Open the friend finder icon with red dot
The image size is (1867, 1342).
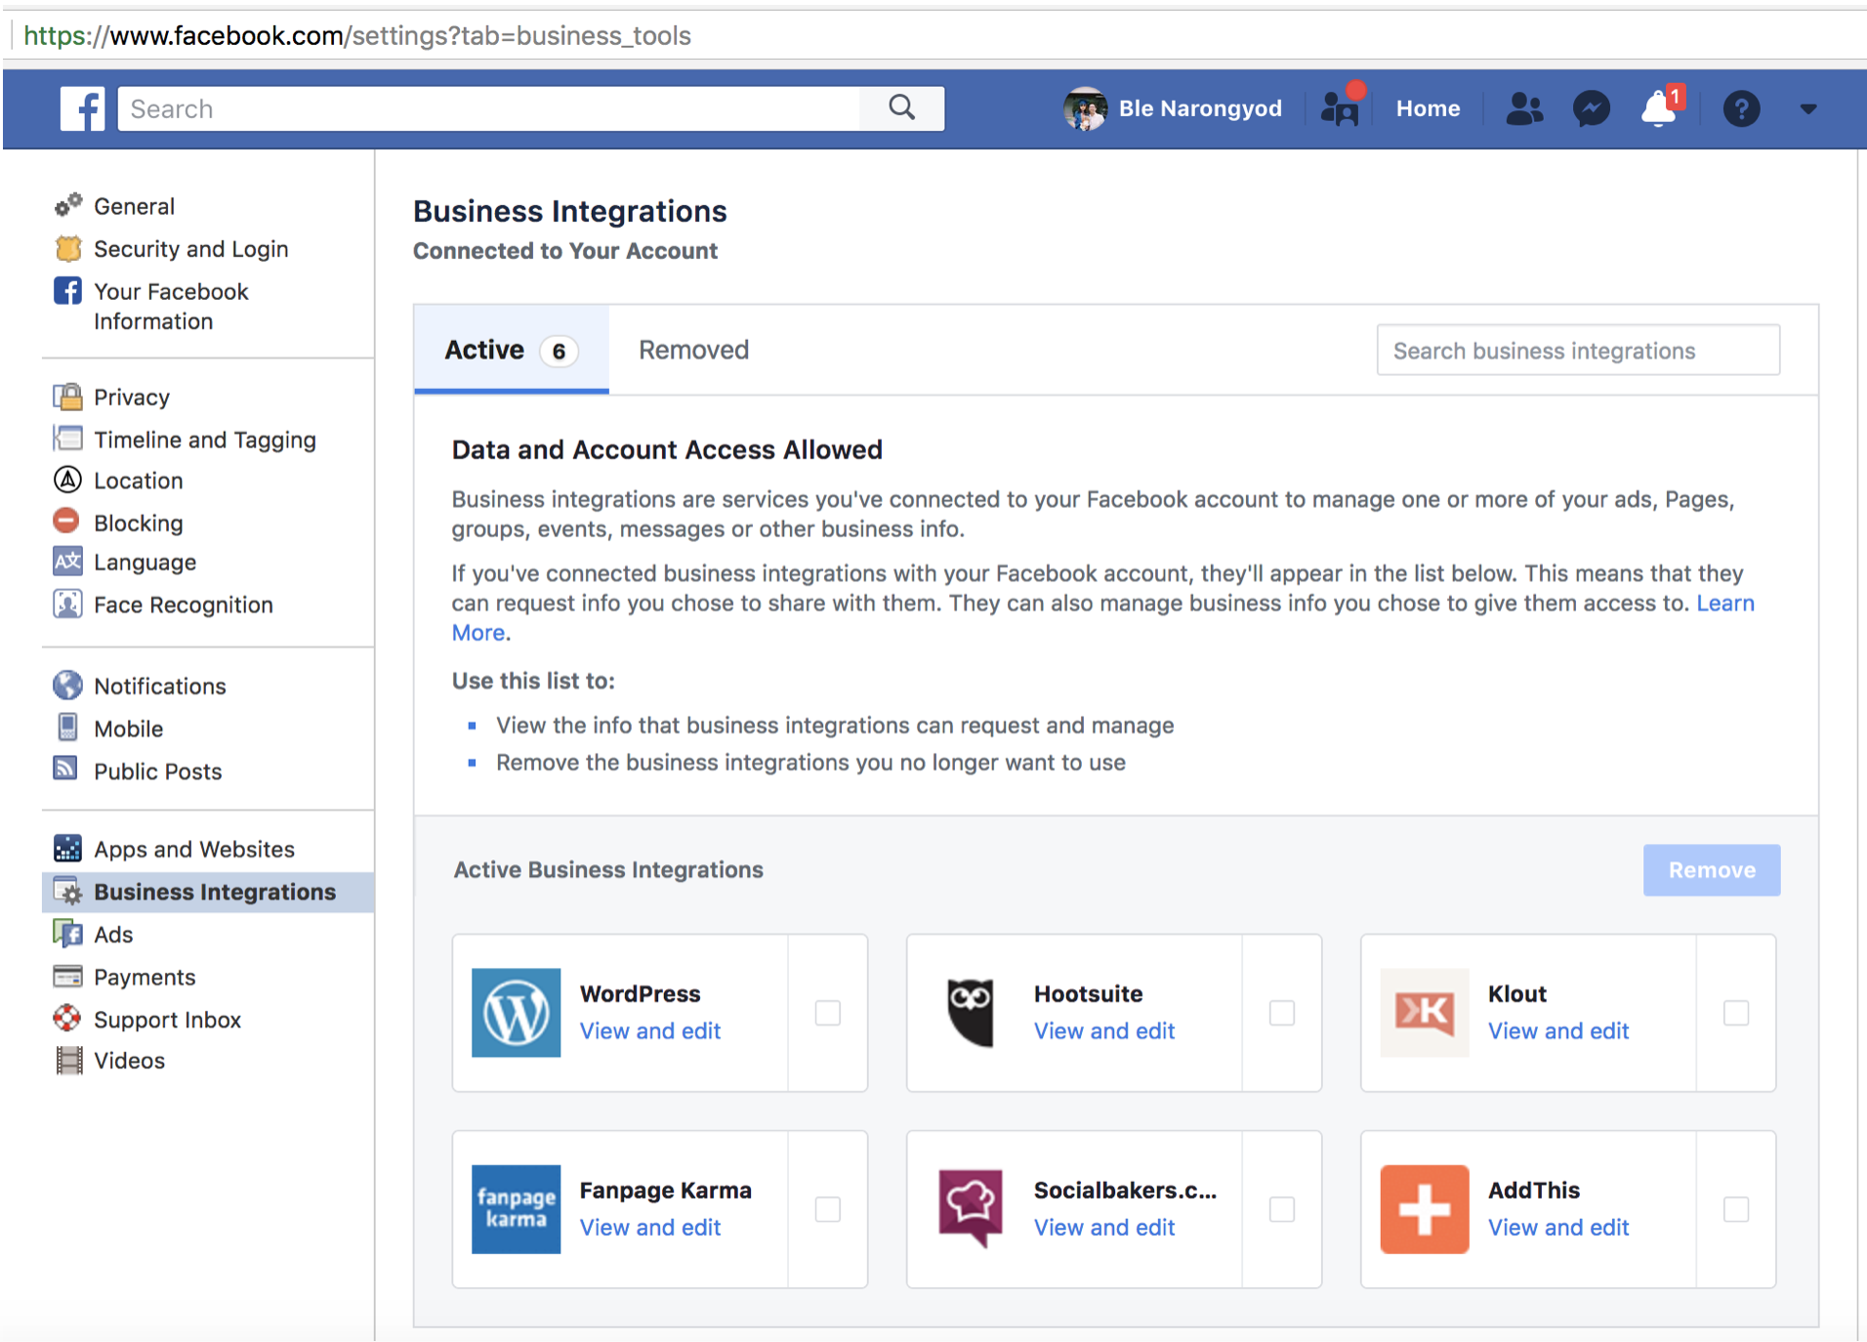click(x=1341, y=105)
